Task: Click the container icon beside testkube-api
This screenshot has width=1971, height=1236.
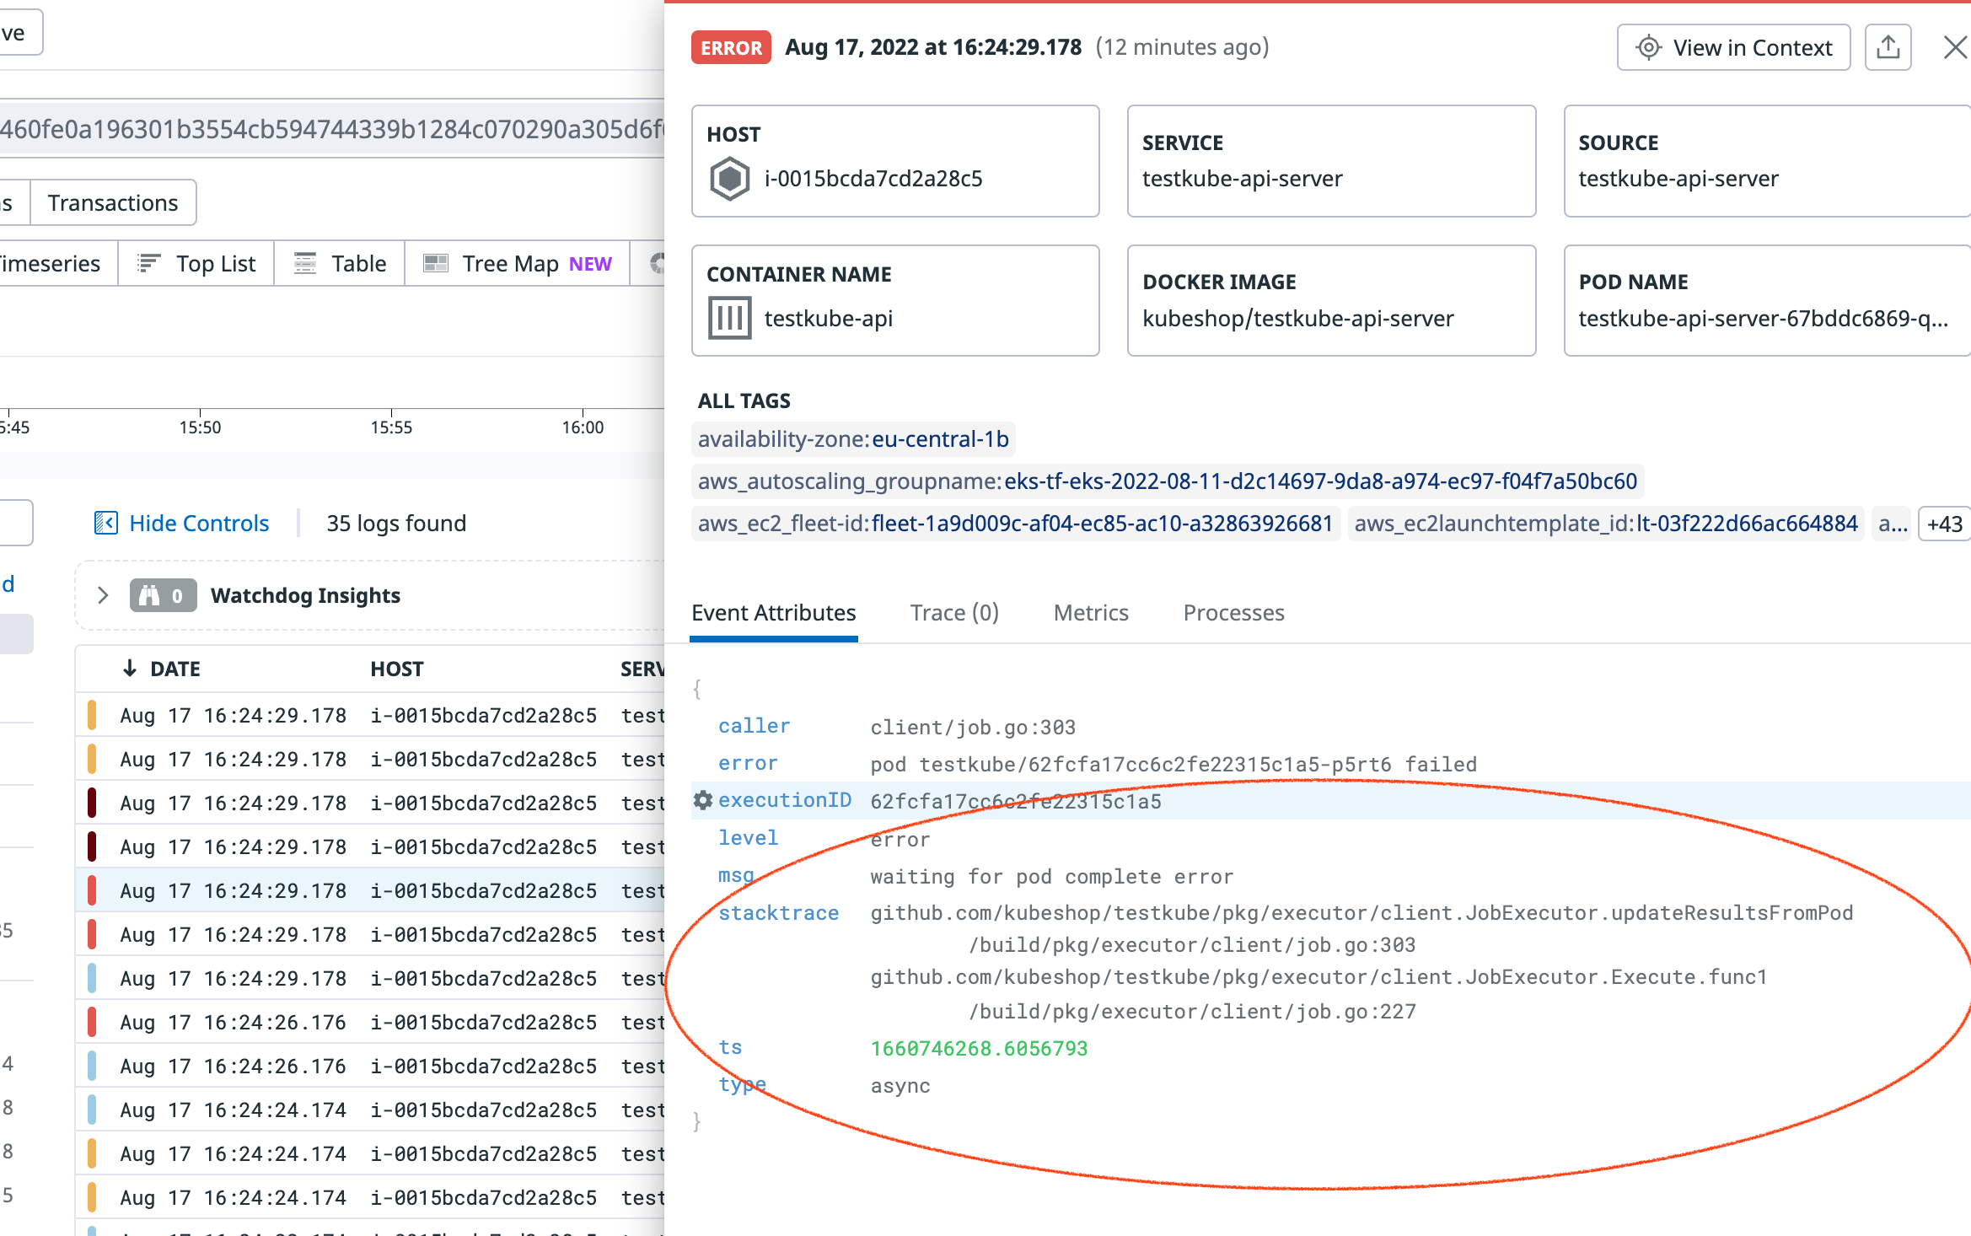Action: tap(730, 318)
